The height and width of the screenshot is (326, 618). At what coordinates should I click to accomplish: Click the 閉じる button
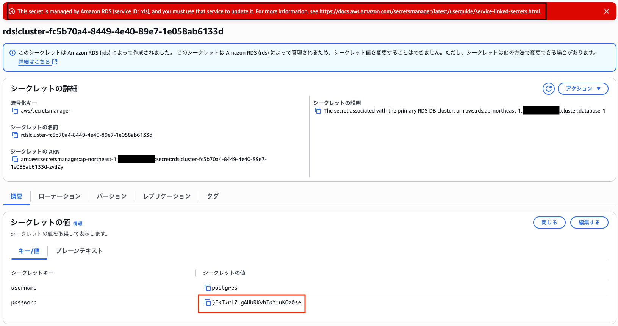click(549, 223)
